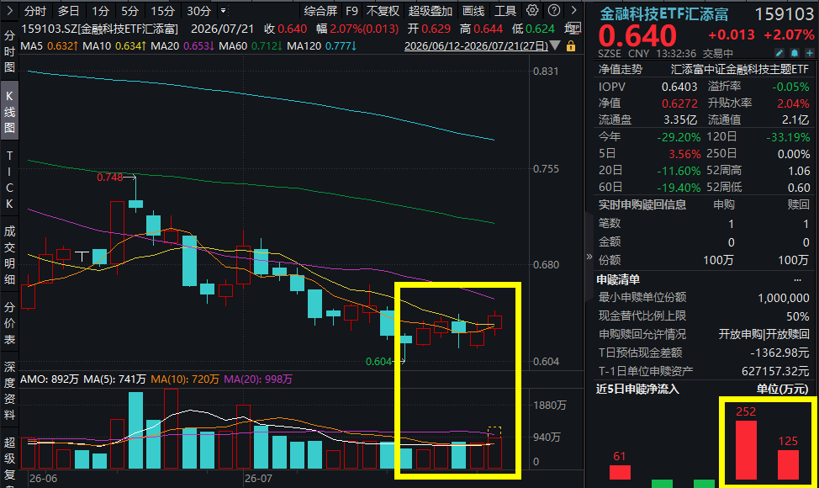Image resolution: width=819 pixels, height=488 pixels.
Task: Click the F9 toolbar button
Action: pyautogui.click(x=351, y=11)
